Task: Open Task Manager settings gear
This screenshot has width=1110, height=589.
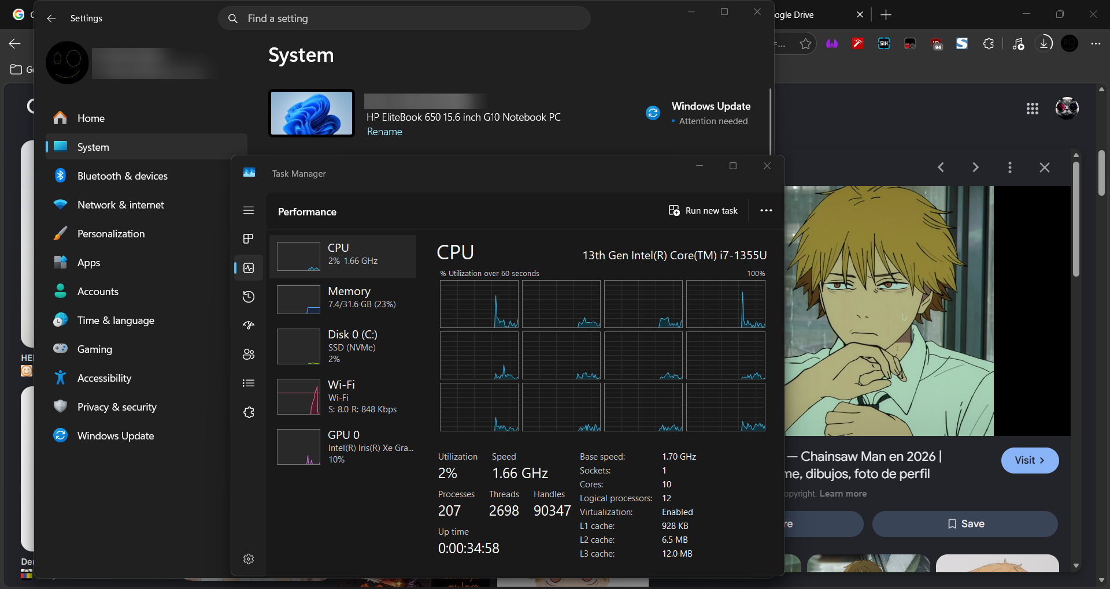Action: click(x=249, y=559)
